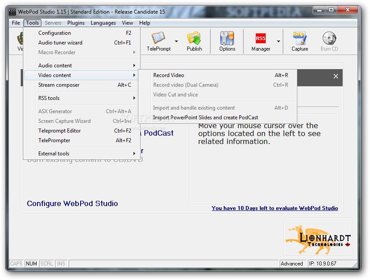This screenshot has height=280, width=370.
Task: Open the TelePrompt toolbar icon
Action: coord(159,41)
